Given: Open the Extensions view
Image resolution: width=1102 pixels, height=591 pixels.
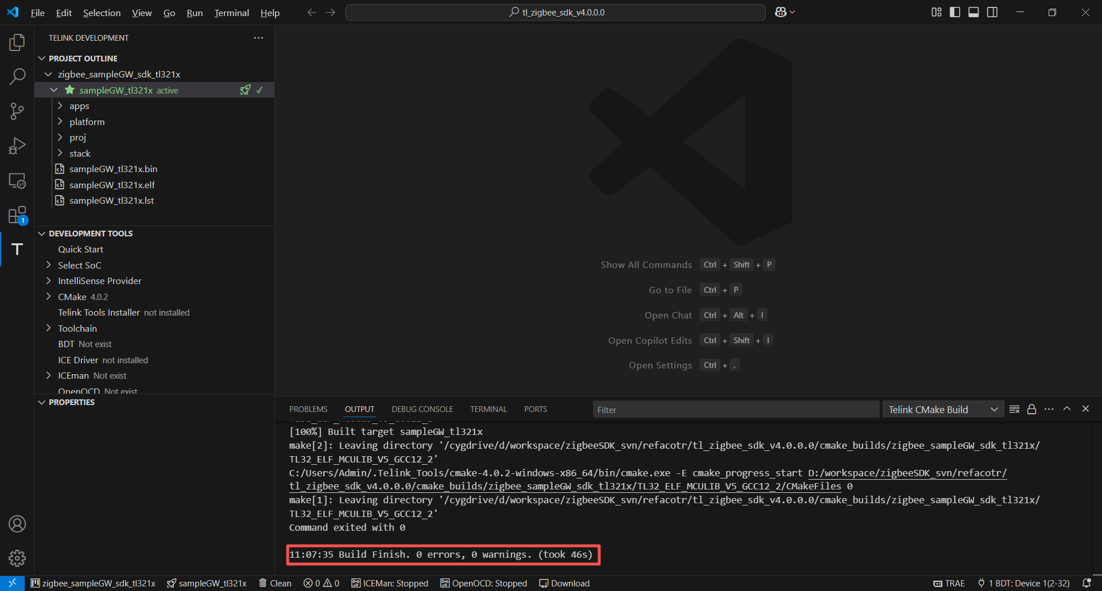Looking at the screenshot, I should click(x=17, y=215).
